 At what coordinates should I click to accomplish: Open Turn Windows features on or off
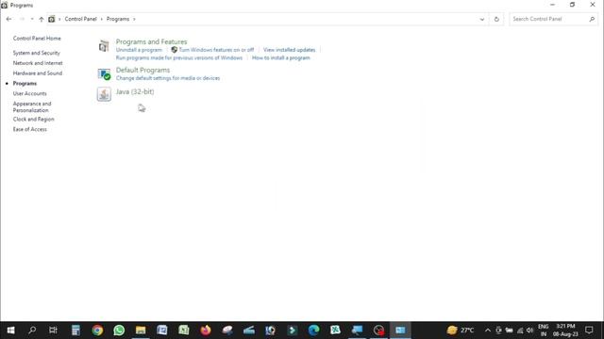216,50
